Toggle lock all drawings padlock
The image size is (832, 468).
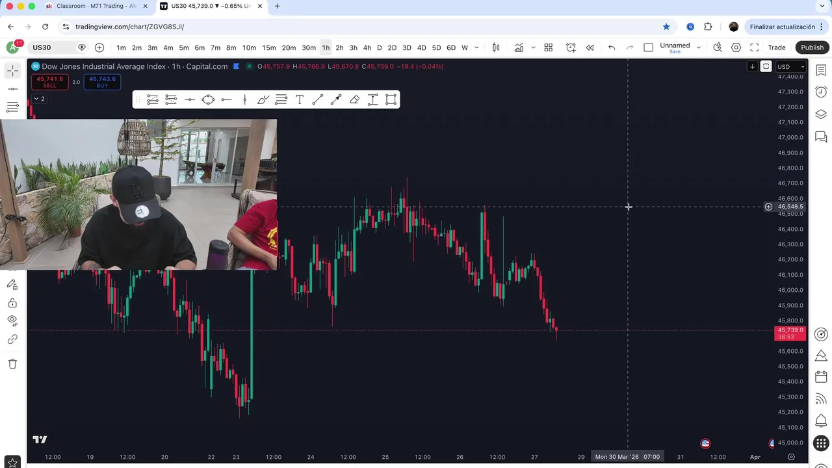tap(12, 303)
